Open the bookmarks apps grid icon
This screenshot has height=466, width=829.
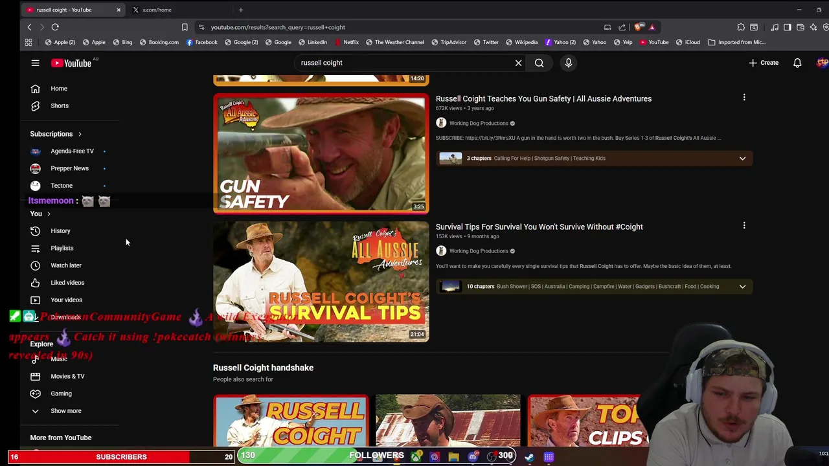click(x=28, y=42)
